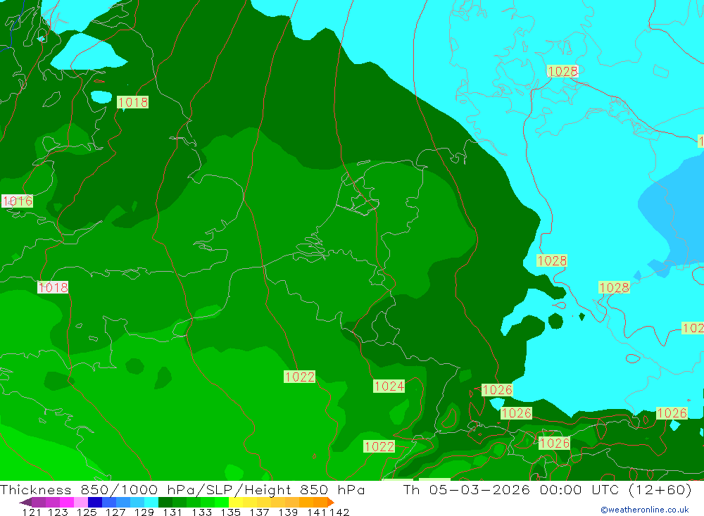Click the legend value 142

tap(339, 512)
